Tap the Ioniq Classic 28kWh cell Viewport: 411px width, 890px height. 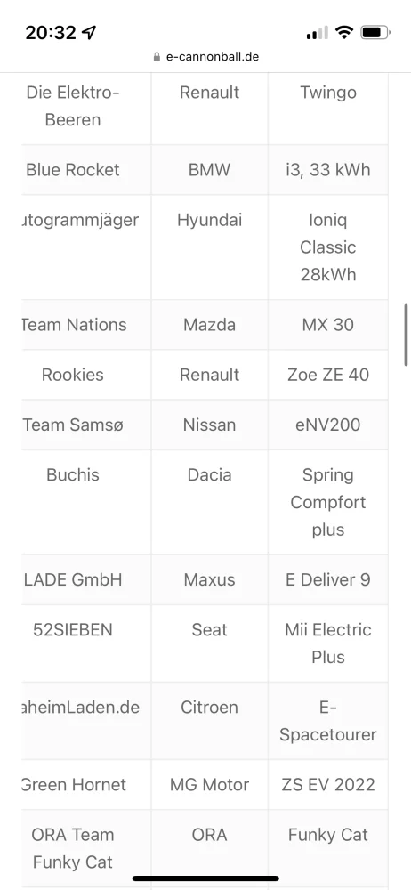tap(328, 247)
